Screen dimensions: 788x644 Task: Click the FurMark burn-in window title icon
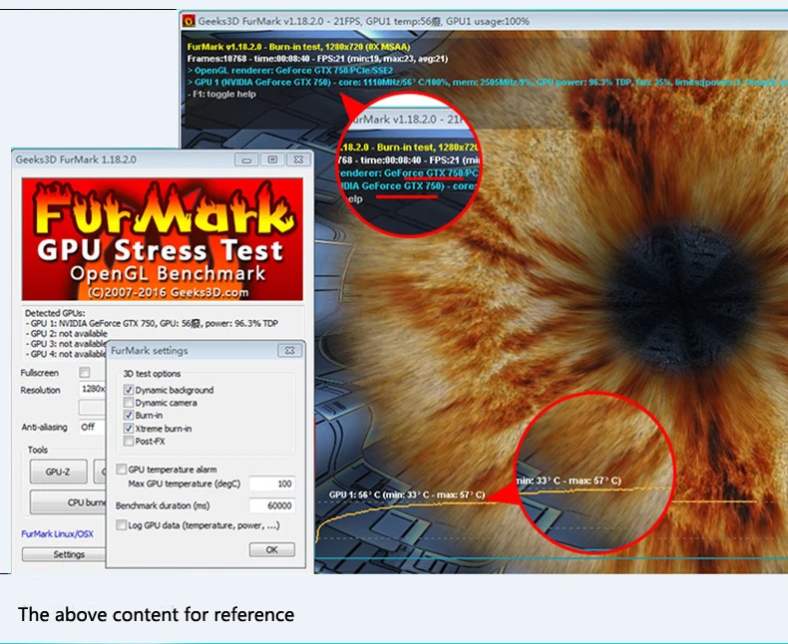pos(189,21)
